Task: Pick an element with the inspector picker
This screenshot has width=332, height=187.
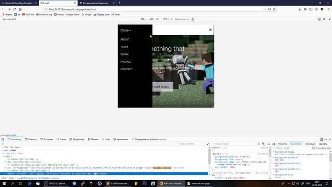Action: (x=3, y=139)
